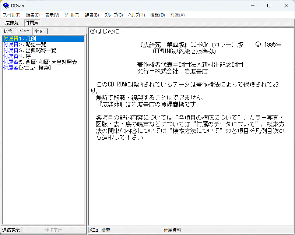Switch to the 広辞苑 dictionary button
295x235 pixels.
click(x=11, y=23)
